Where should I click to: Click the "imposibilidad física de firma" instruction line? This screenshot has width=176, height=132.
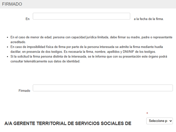pos(87,47)
